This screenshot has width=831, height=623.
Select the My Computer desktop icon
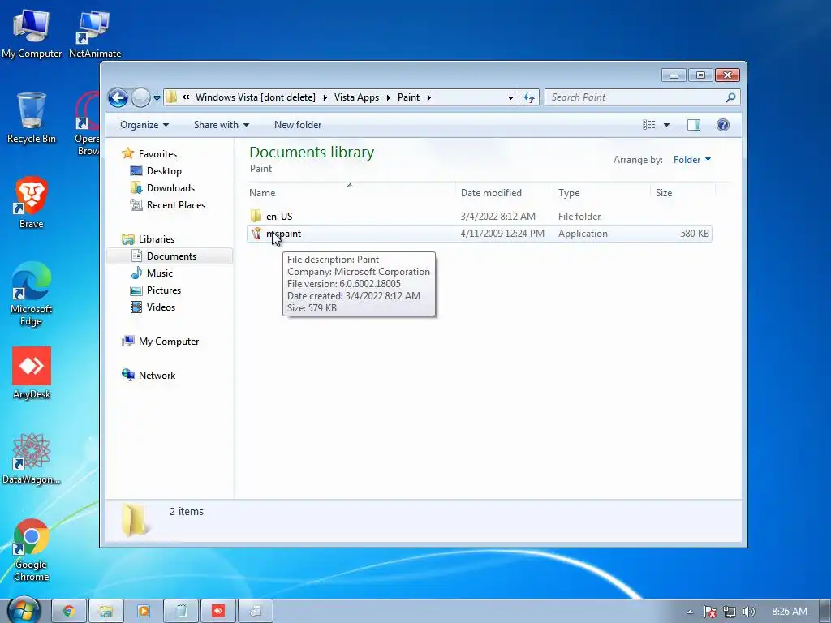(x=32, y=33)
